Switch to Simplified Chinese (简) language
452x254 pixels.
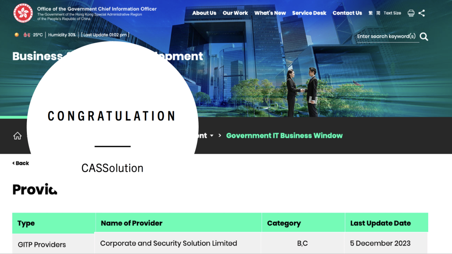(x=377, y=13)
